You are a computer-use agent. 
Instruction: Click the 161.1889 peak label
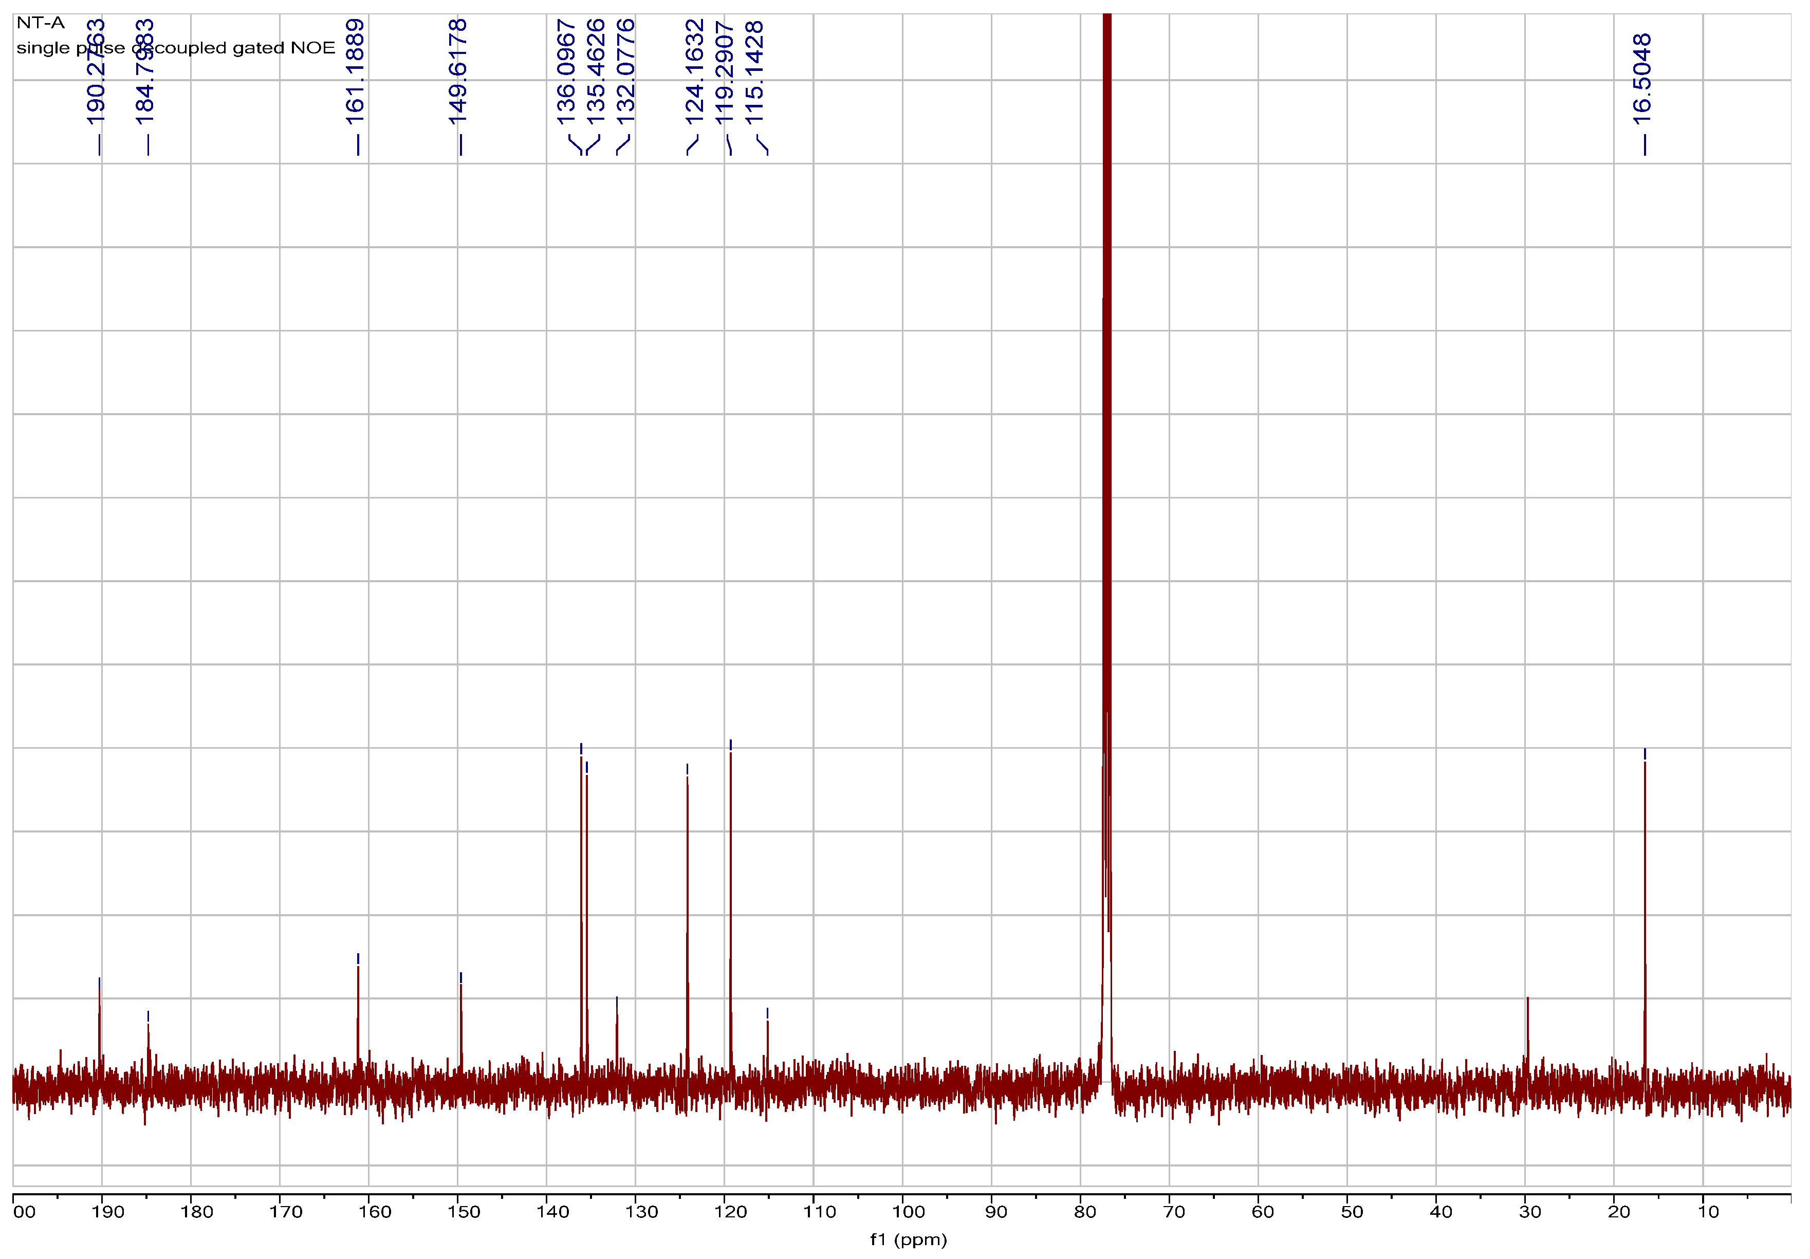(x=355, y=72)
